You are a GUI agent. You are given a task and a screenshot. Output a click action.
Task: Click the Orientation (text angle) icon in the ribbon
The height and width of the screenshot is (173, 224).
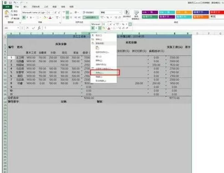76,12
